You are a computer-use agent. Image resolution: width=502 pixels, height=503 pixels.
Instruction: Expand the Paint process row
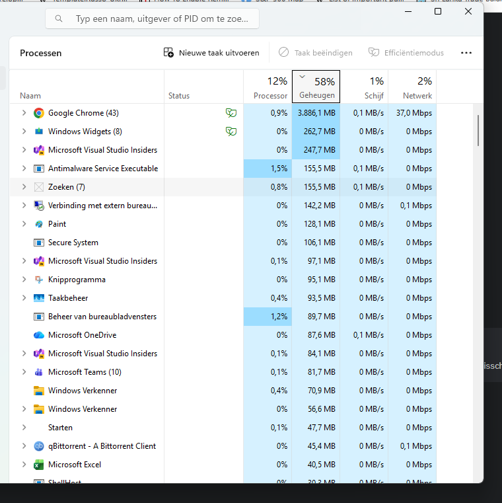pyautogui.click(x=24, y=224)
